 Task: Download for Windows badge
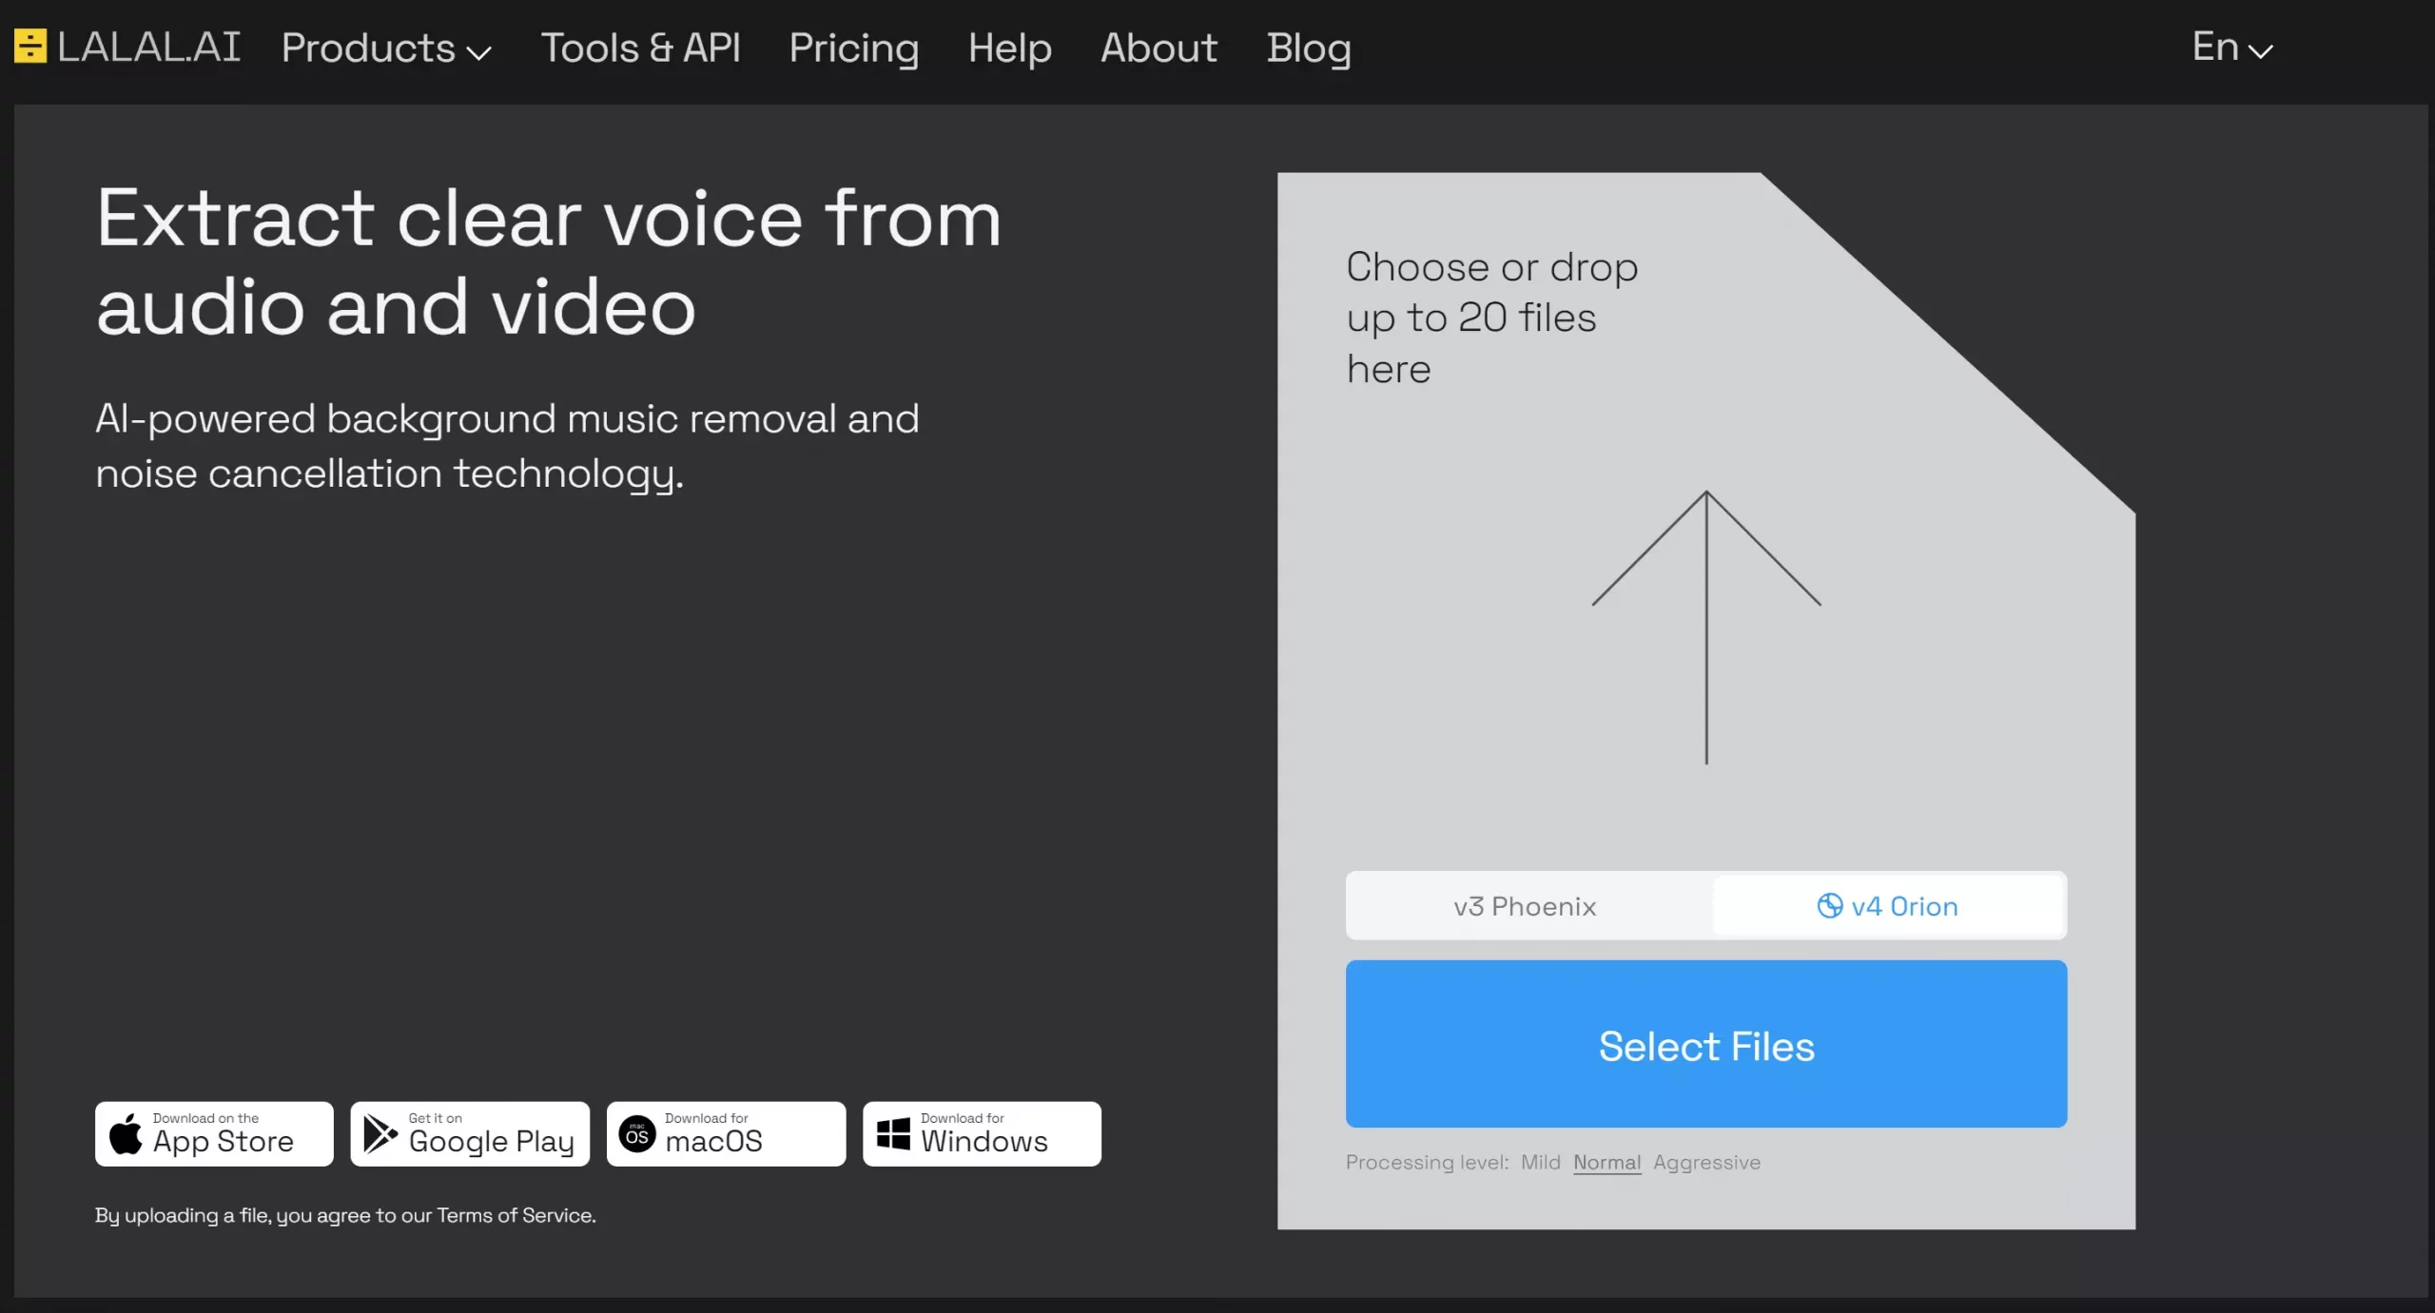click(982, 1133)
